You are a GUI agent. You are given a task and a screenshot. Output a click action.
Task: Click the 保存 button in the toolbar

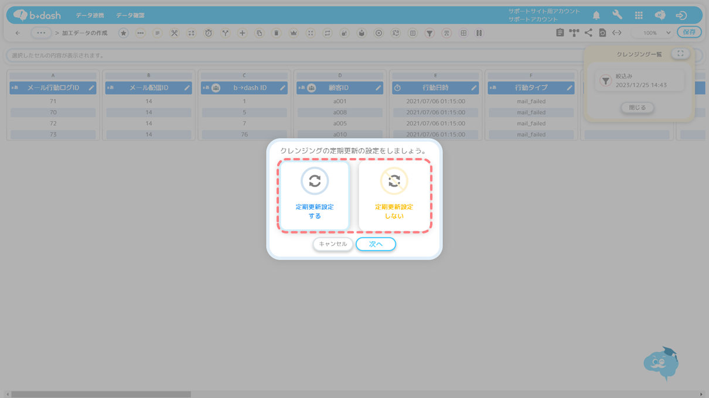pos(689,32)
